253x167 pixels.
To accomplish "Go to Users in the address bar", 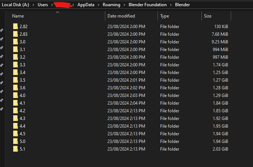I will point(43,5).
